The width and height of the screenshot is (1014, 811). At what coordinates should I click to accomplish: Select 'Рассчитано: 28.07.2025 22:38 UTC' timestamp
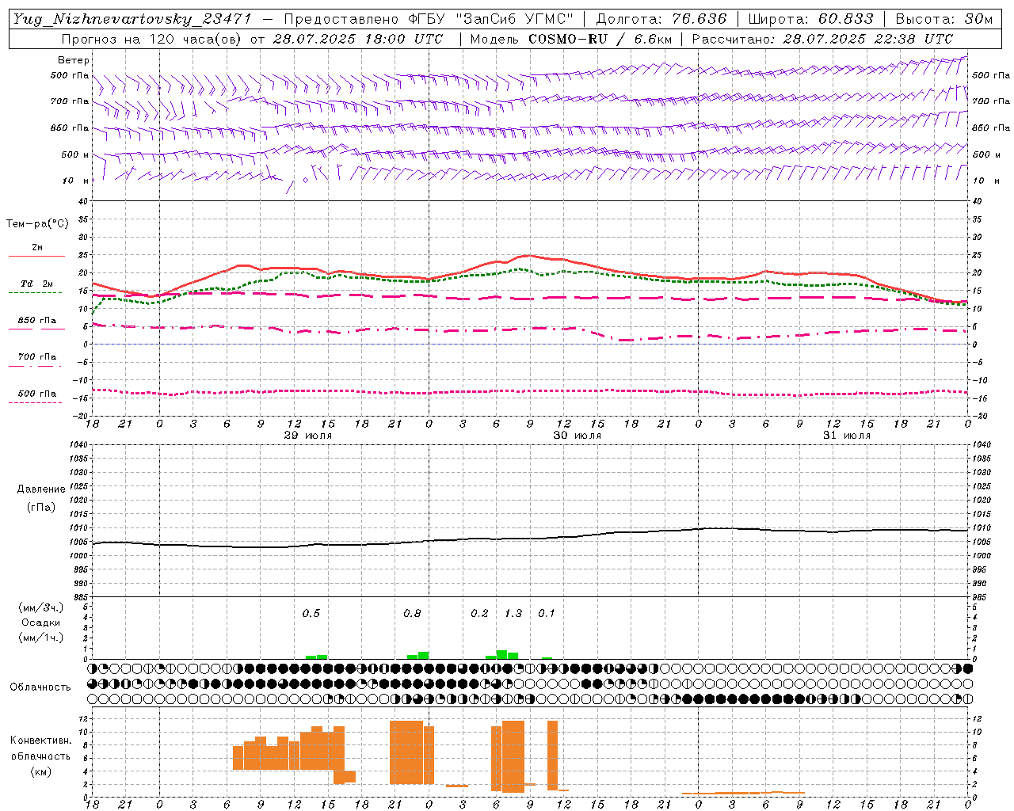pyautogui.click(x=822, y=39)
